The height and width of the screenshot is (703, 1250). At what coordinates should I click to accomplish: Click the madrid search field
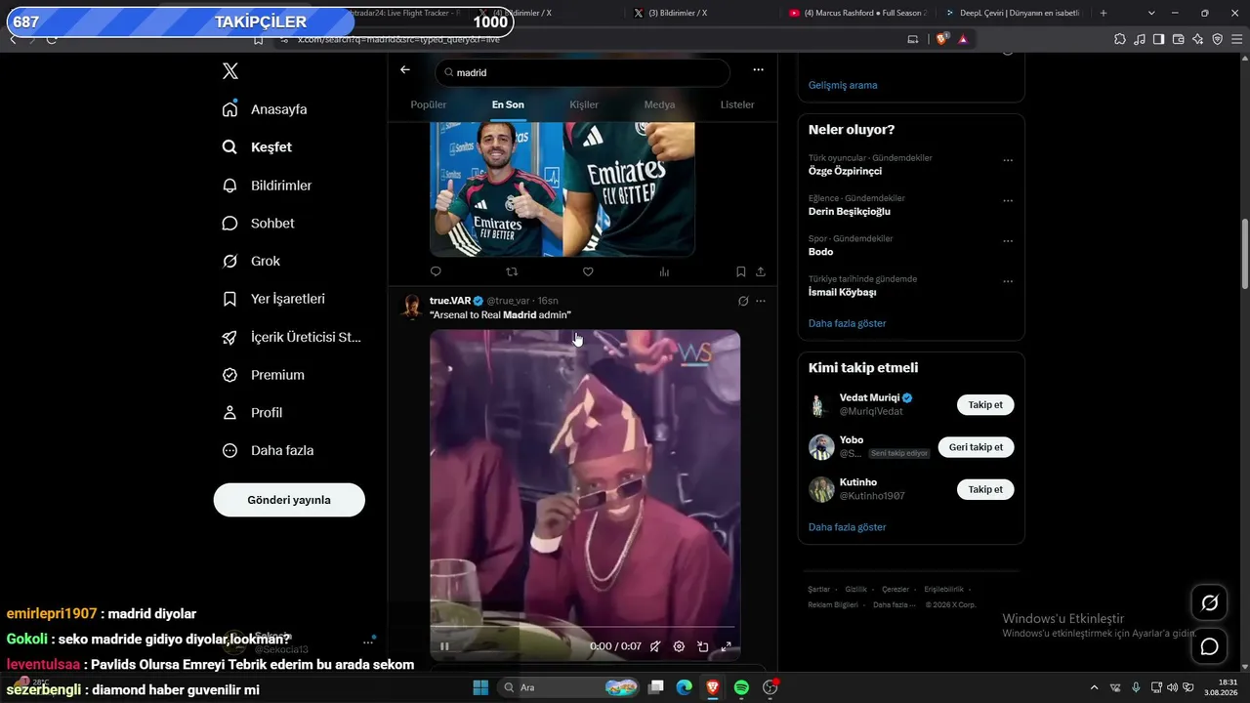coord(582,72)
